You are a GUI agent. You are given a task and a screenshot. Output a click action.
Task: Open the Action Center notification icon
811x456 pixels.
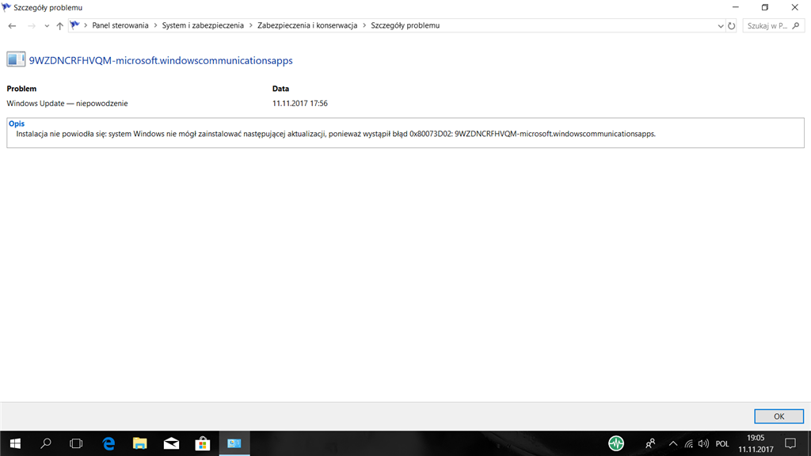point(790,443)
